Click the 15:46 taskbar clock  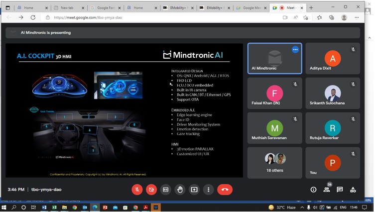(x=354, y=208)
